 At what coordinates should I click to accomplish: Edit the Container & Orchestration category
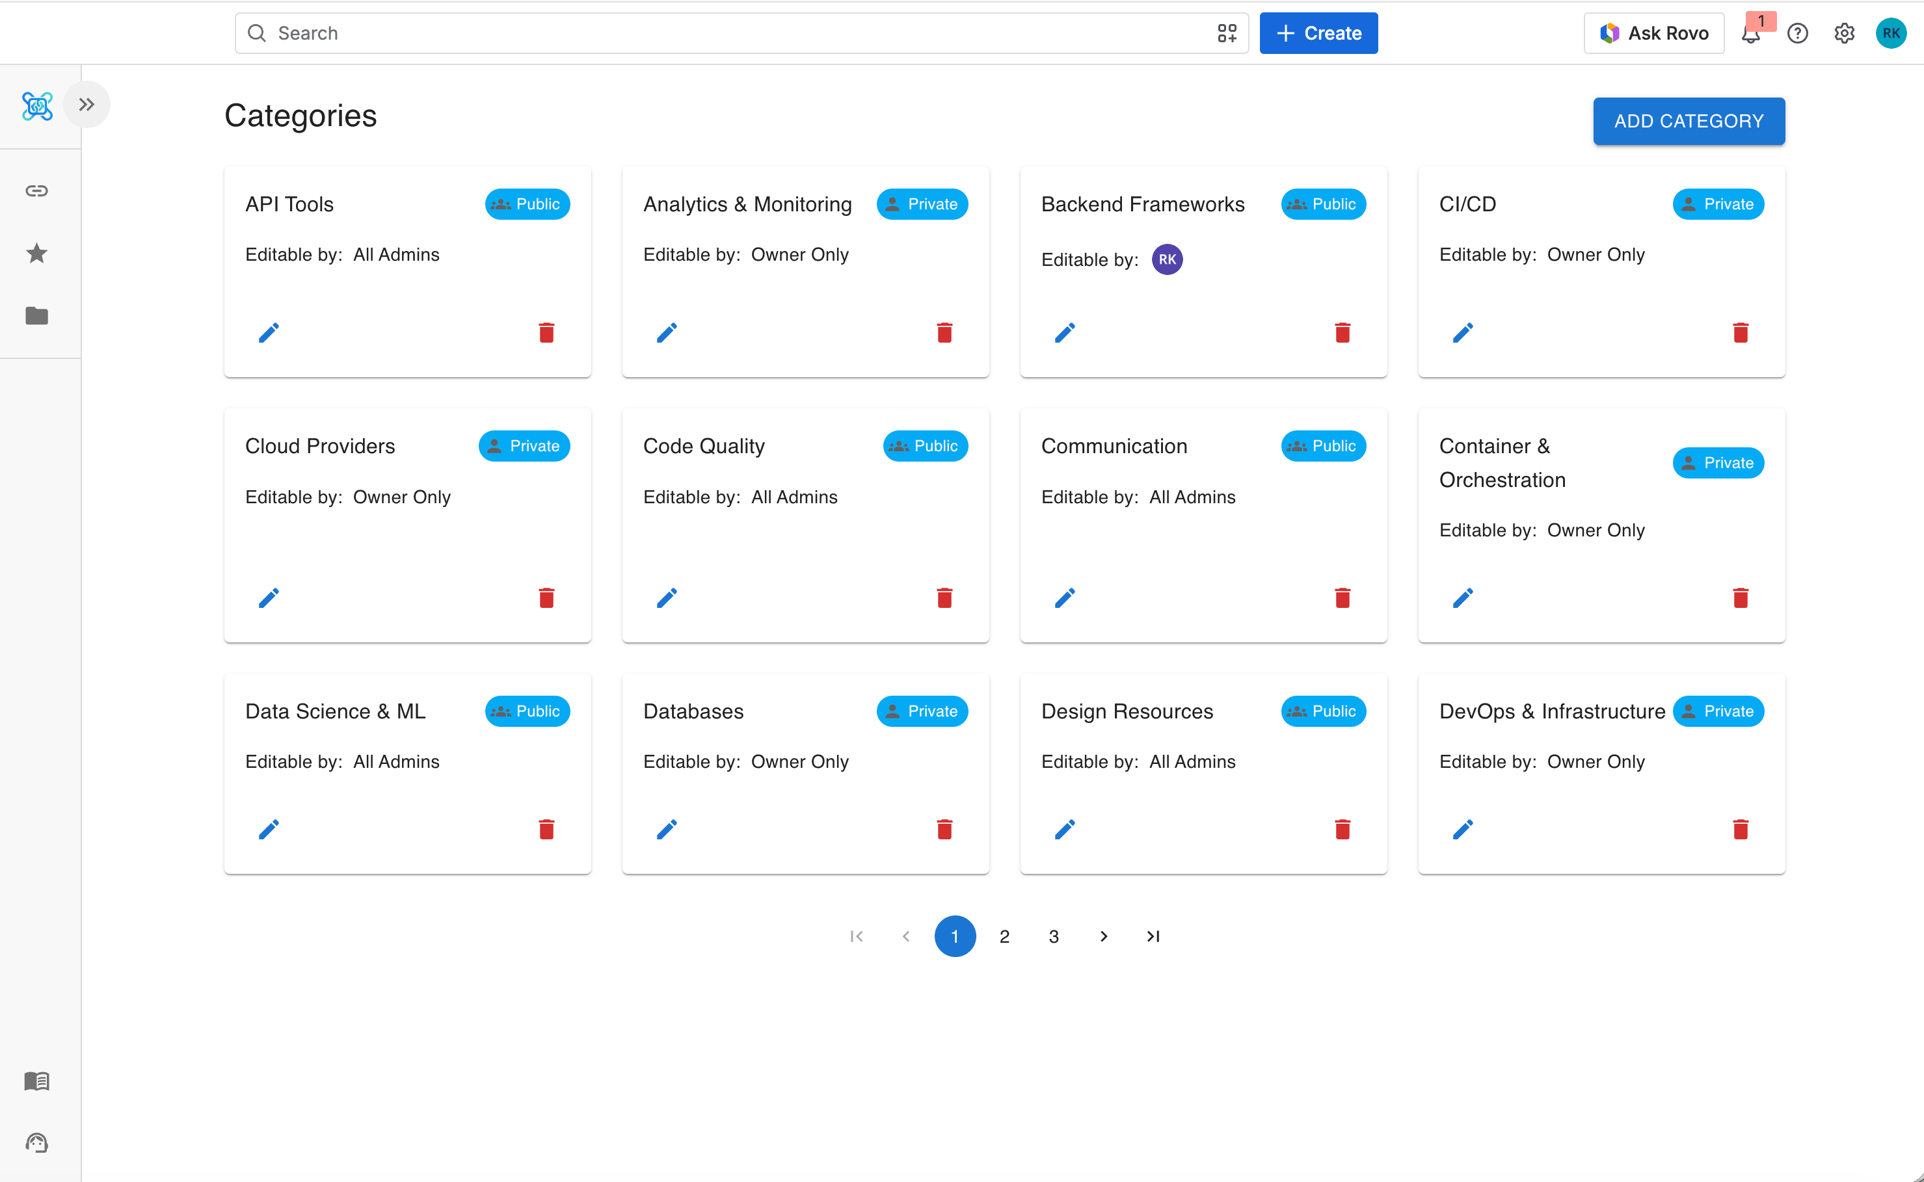pyautogui.click(x=1463, y=599)
